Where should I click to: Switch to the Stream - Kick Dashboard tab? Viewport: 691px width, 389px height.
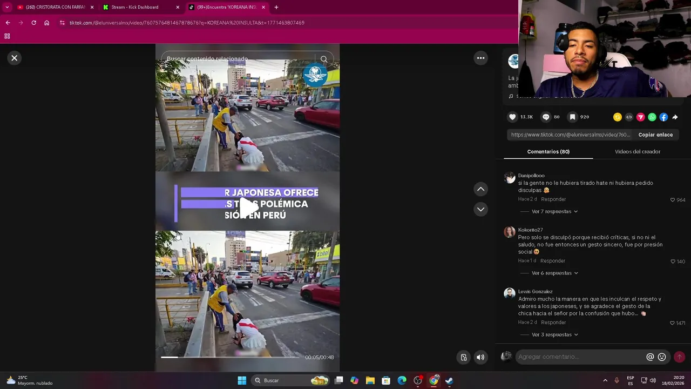(x=141, y=7)
